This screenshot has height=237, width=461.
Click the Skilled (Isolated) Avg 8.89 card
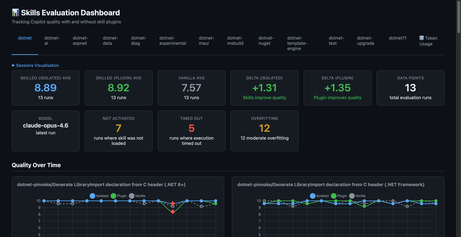(x=46, y=88)
